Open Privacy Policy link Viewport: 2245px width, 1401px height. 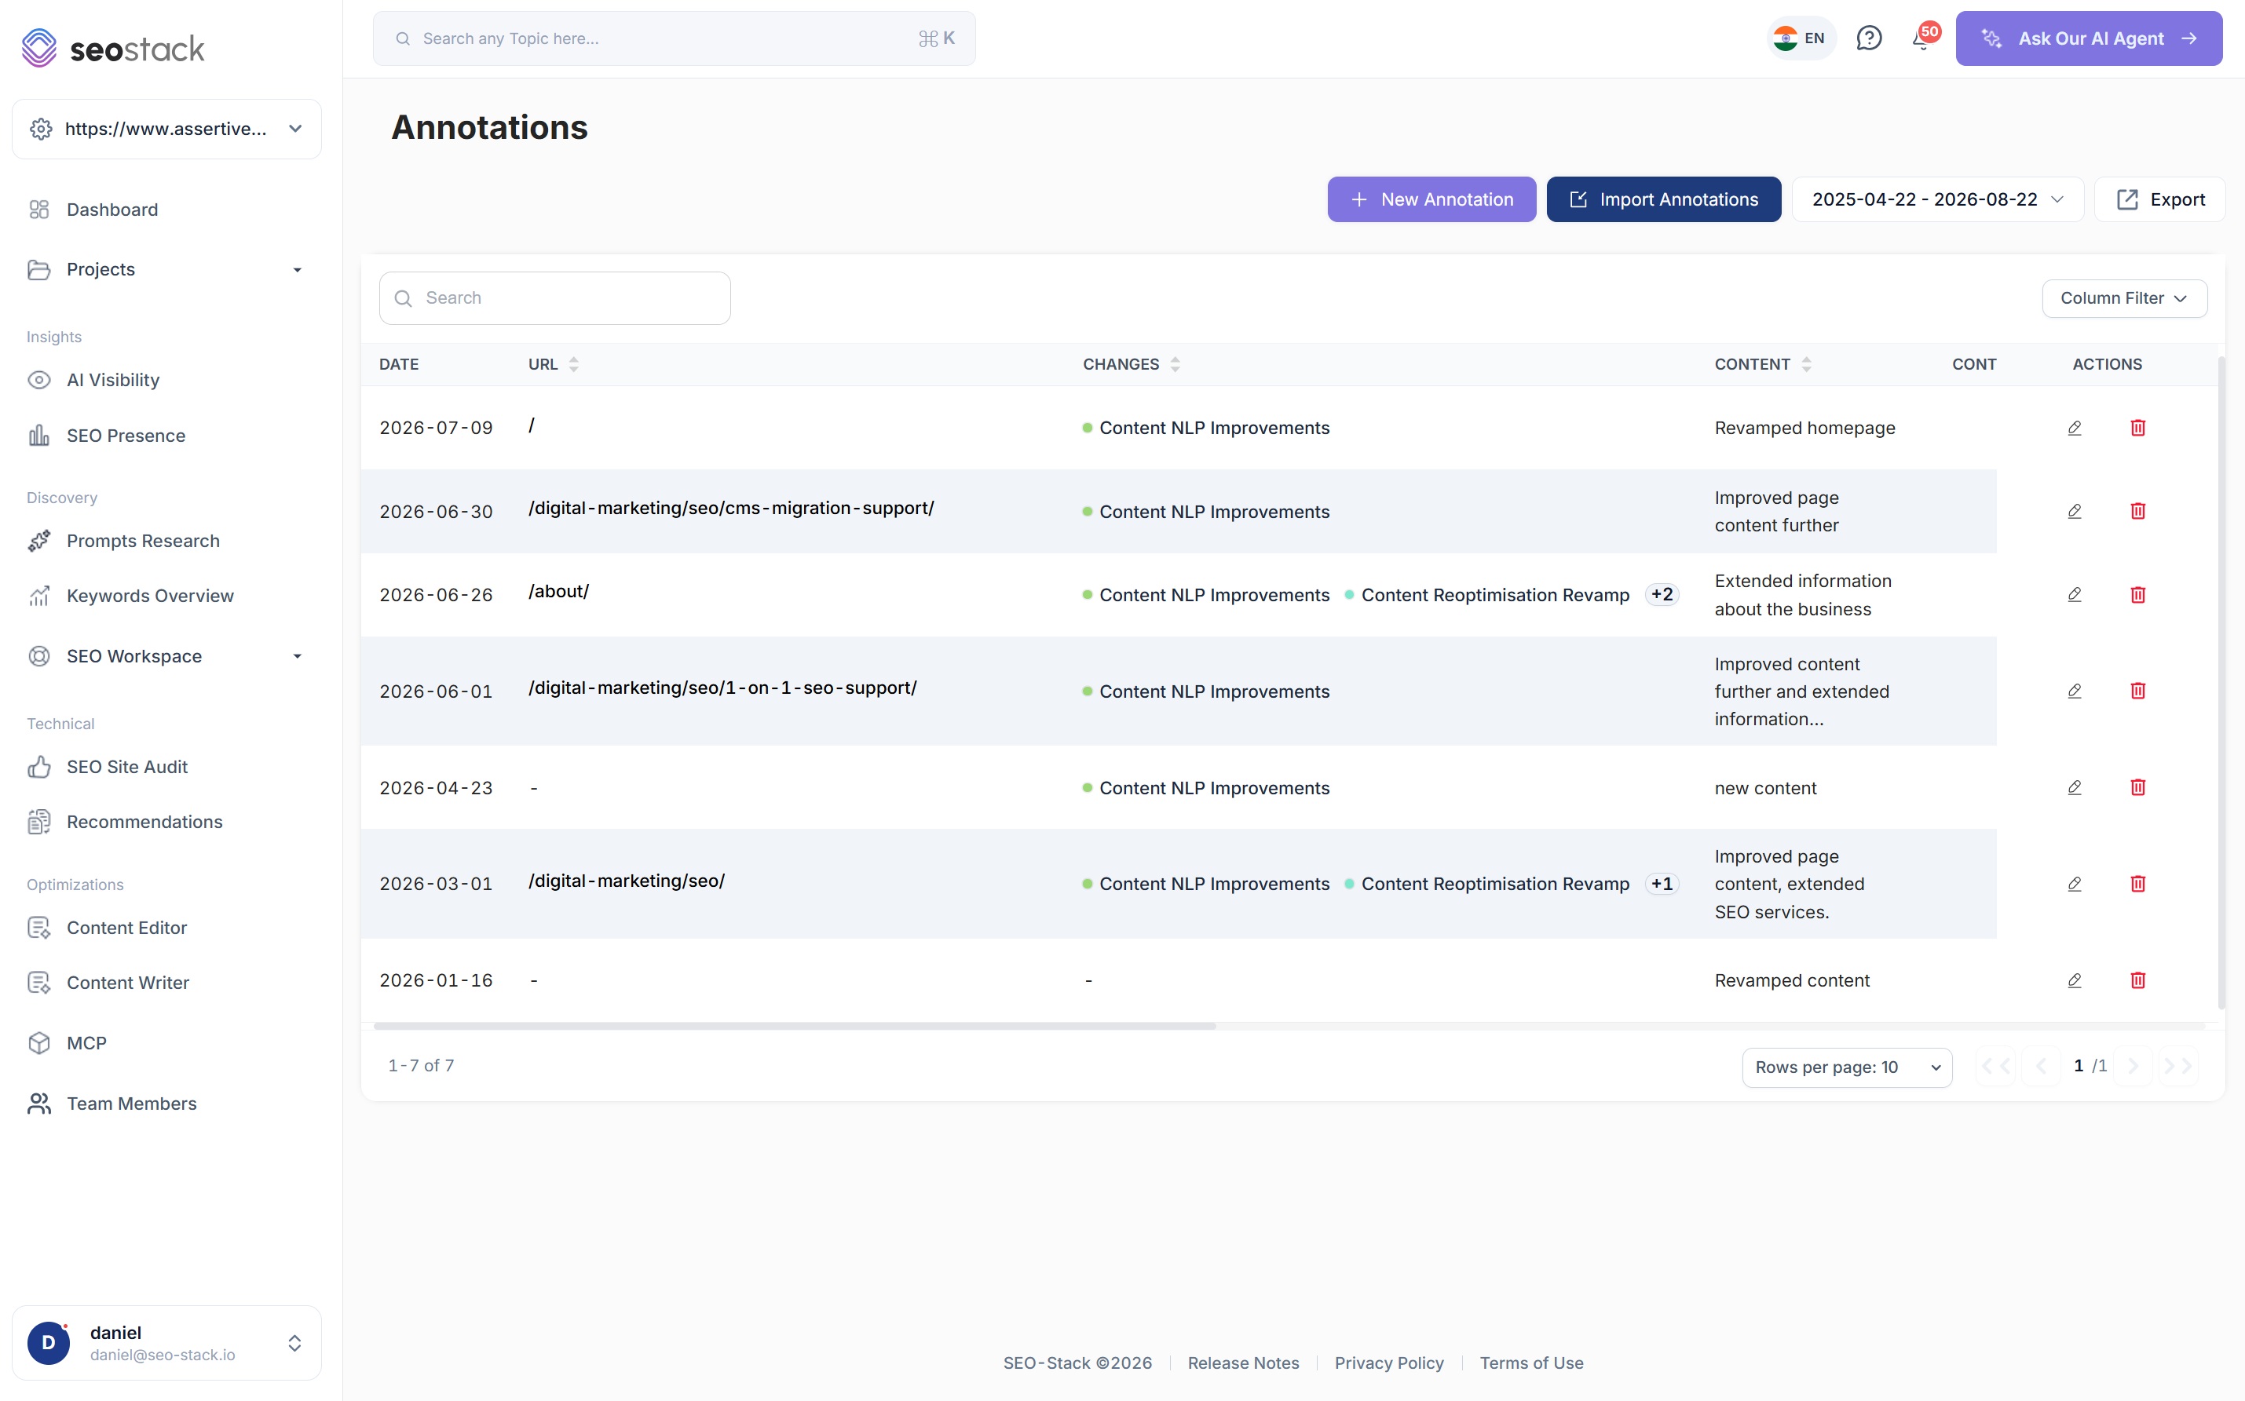pyautogui.click(x=1388, y=1363)
